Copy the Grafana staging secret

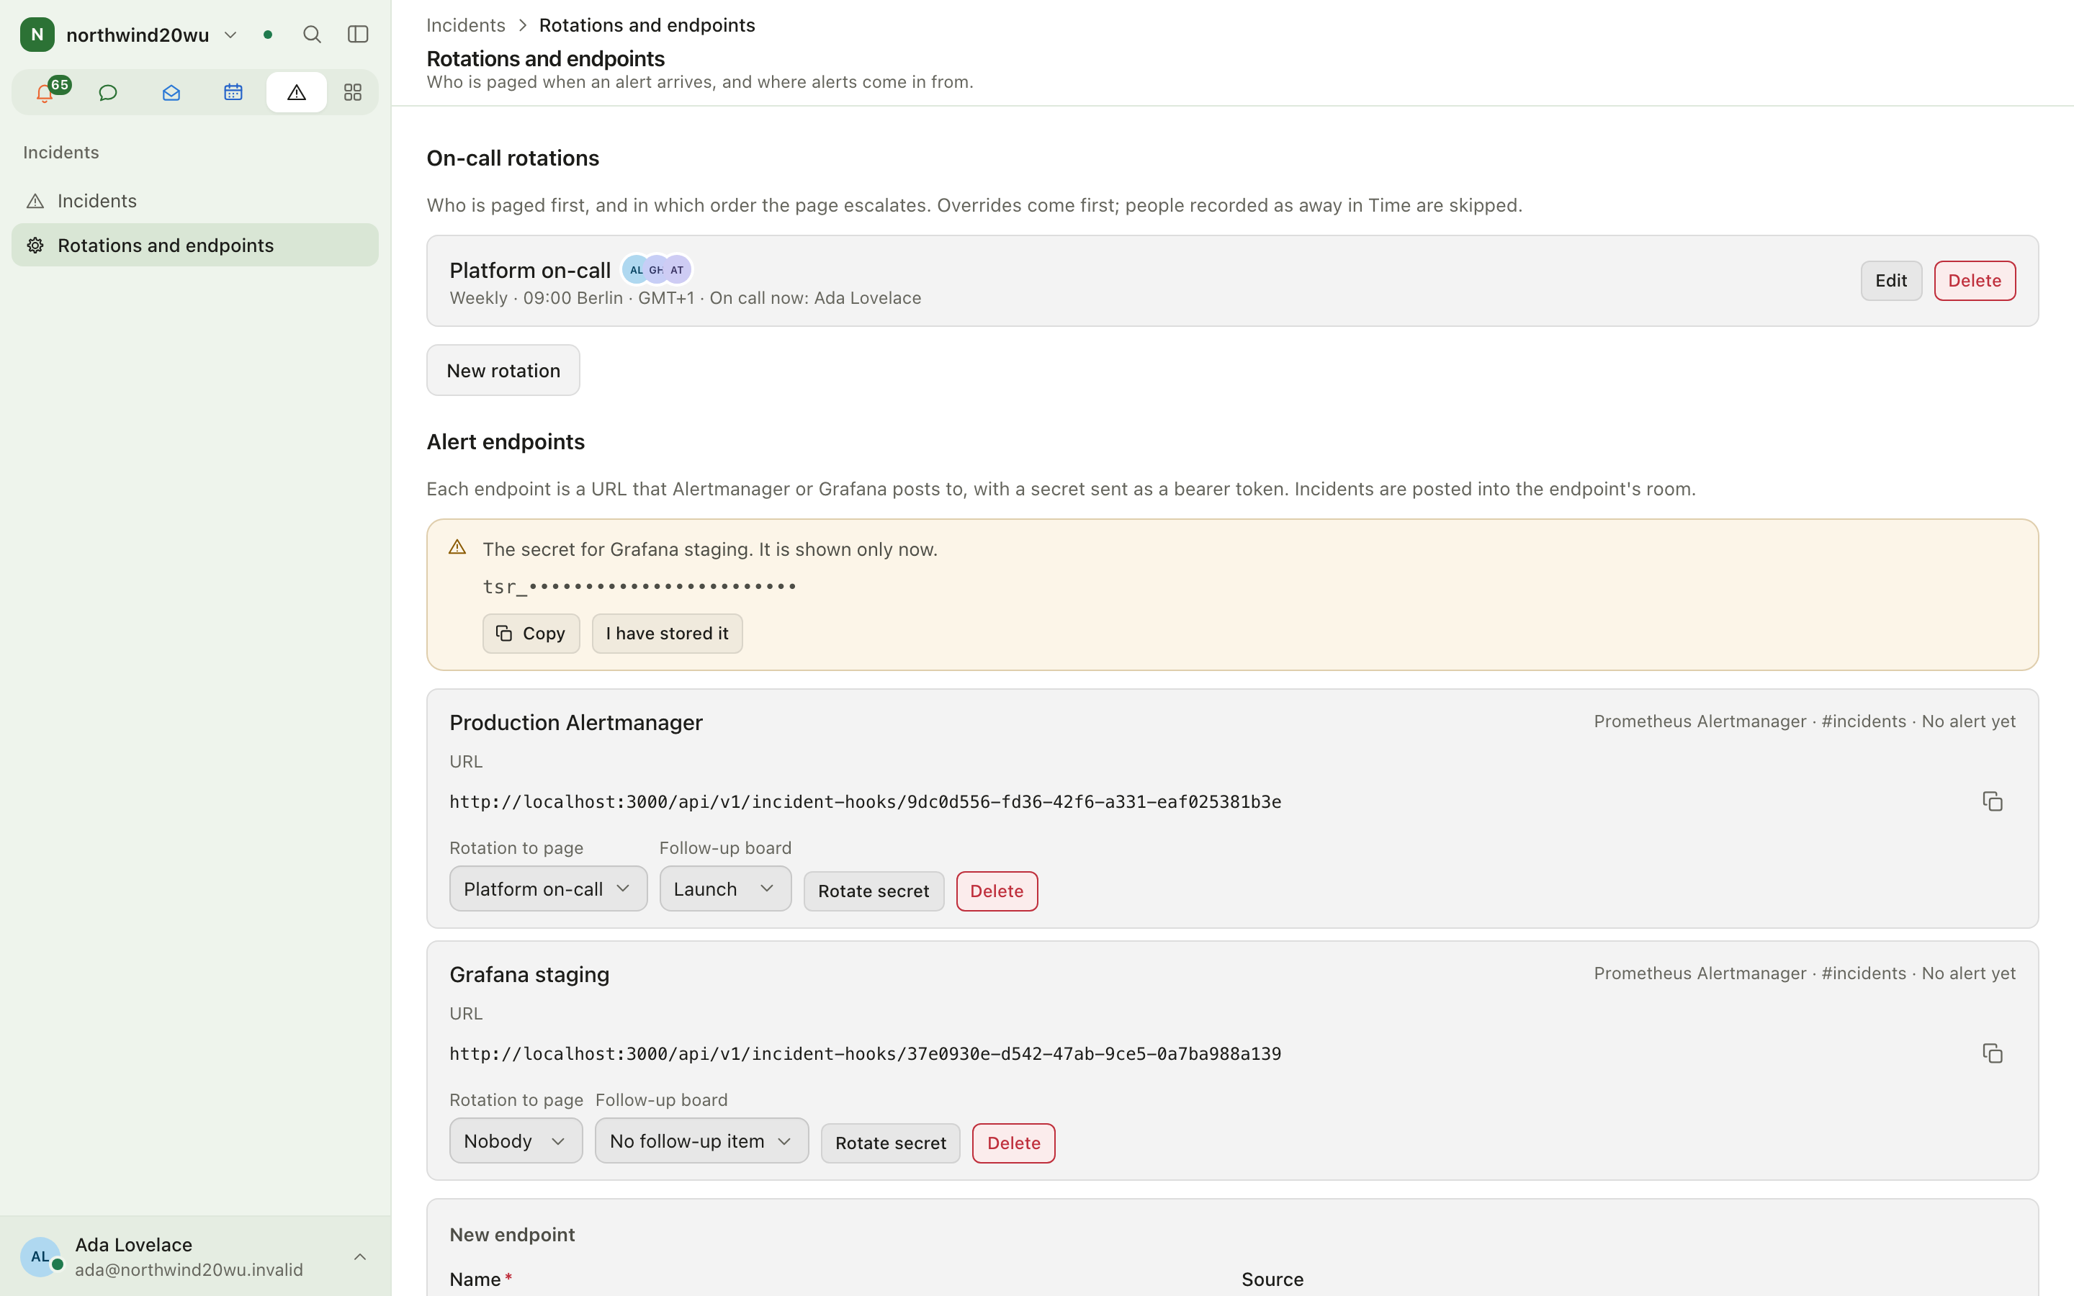point(531,634)
